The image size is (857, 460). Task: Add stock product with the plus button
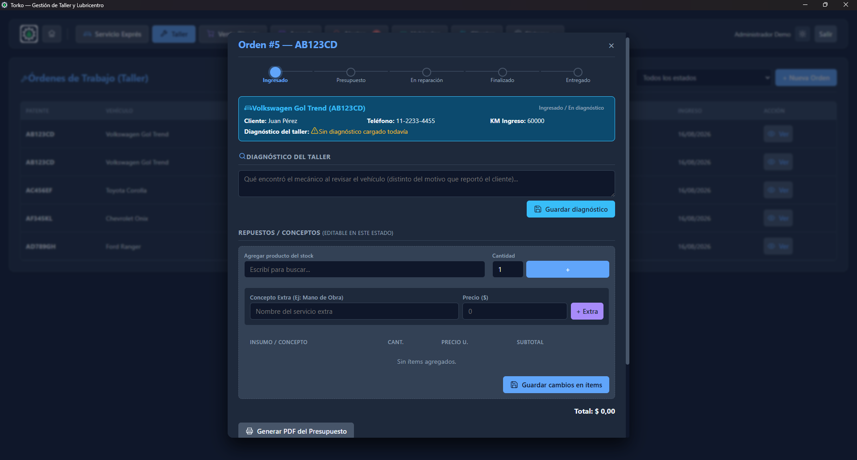tap(568, 269)
